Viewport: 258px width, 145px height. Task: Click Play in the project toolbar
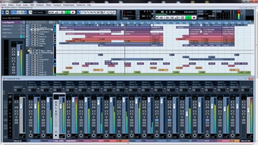point(67,12)
